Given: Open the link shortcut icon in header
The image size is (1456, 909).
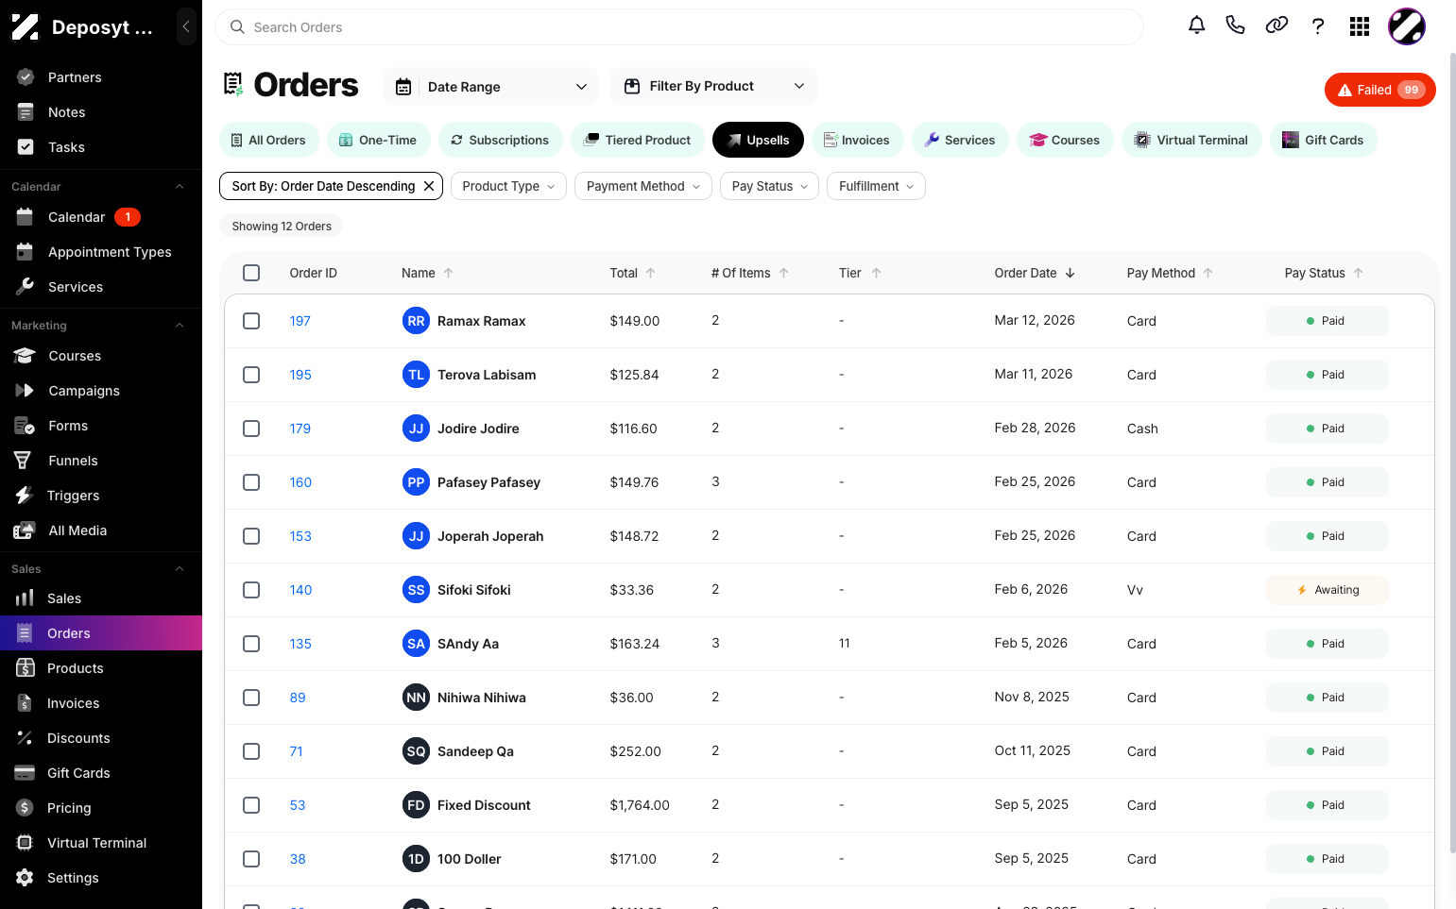Looking at the screenshot, I should (x=1276, y=25).
